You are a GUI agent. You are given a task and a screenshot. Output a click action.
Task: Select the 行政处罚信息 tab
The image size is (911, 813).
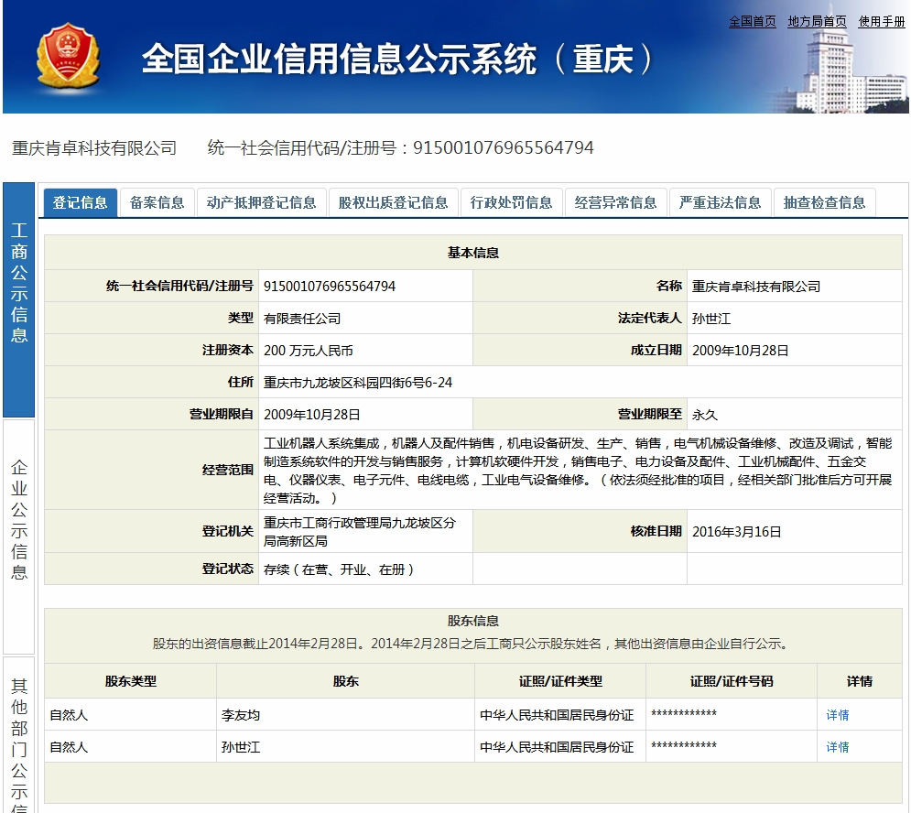(511, 202)
